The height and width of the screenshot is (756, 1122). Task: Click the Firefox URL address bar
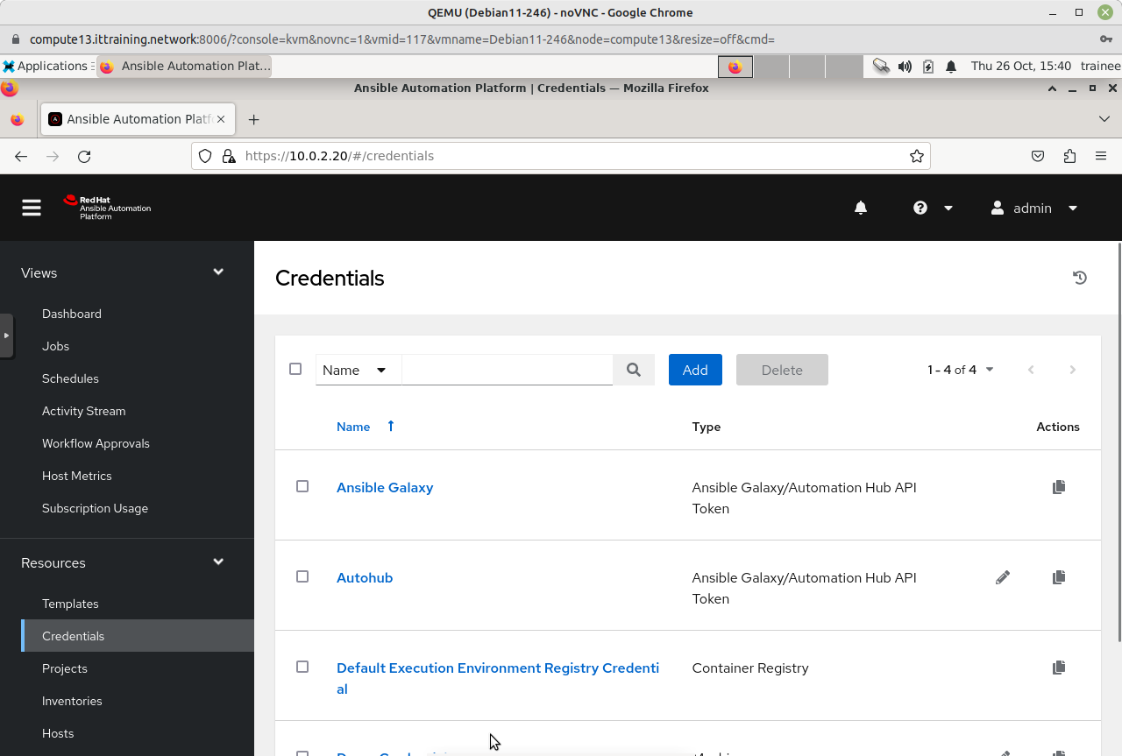tap(561, 156)
